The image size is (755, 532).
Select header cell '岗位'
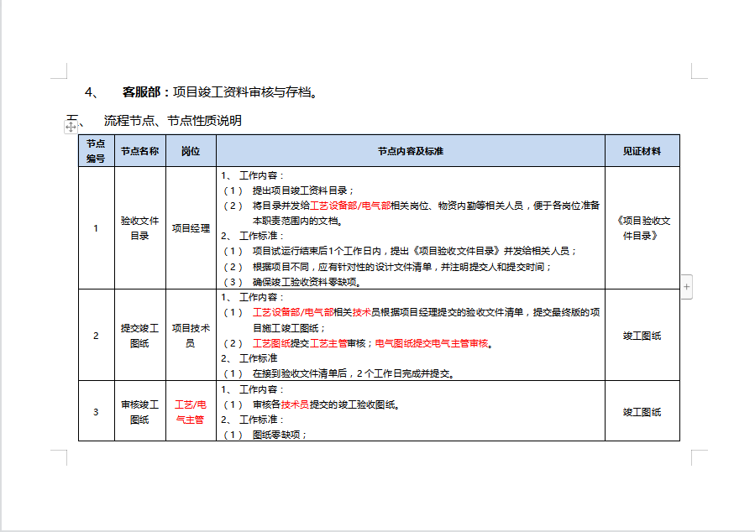click(x=191, y=151)
